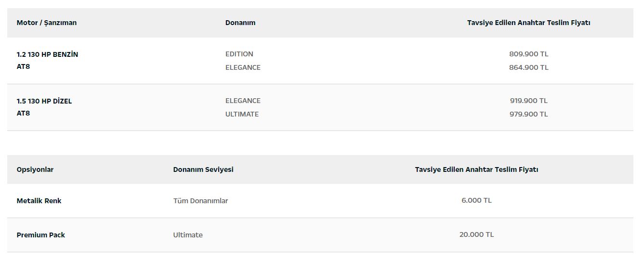Select the 1.2 130 HP BENZİN AT8 row
643x260 pixels.
320,61
